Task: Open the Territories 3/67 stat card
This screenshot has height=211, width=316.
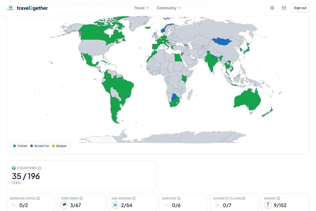Action: pos(81,202)
